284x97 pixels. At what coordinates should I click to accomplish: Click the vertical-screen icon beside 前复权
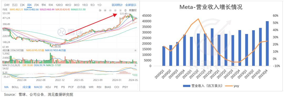(125, 10)
